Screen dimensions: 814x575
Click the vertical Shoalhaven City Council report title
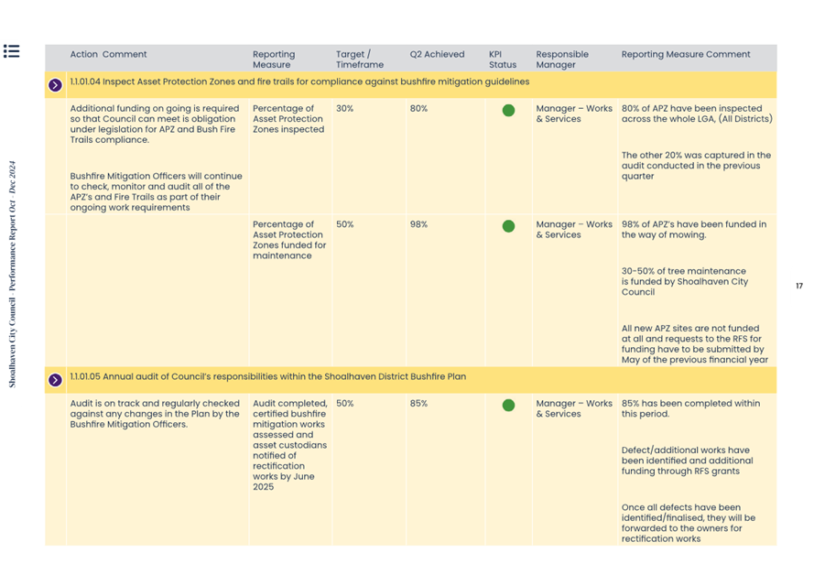(12, 275)
